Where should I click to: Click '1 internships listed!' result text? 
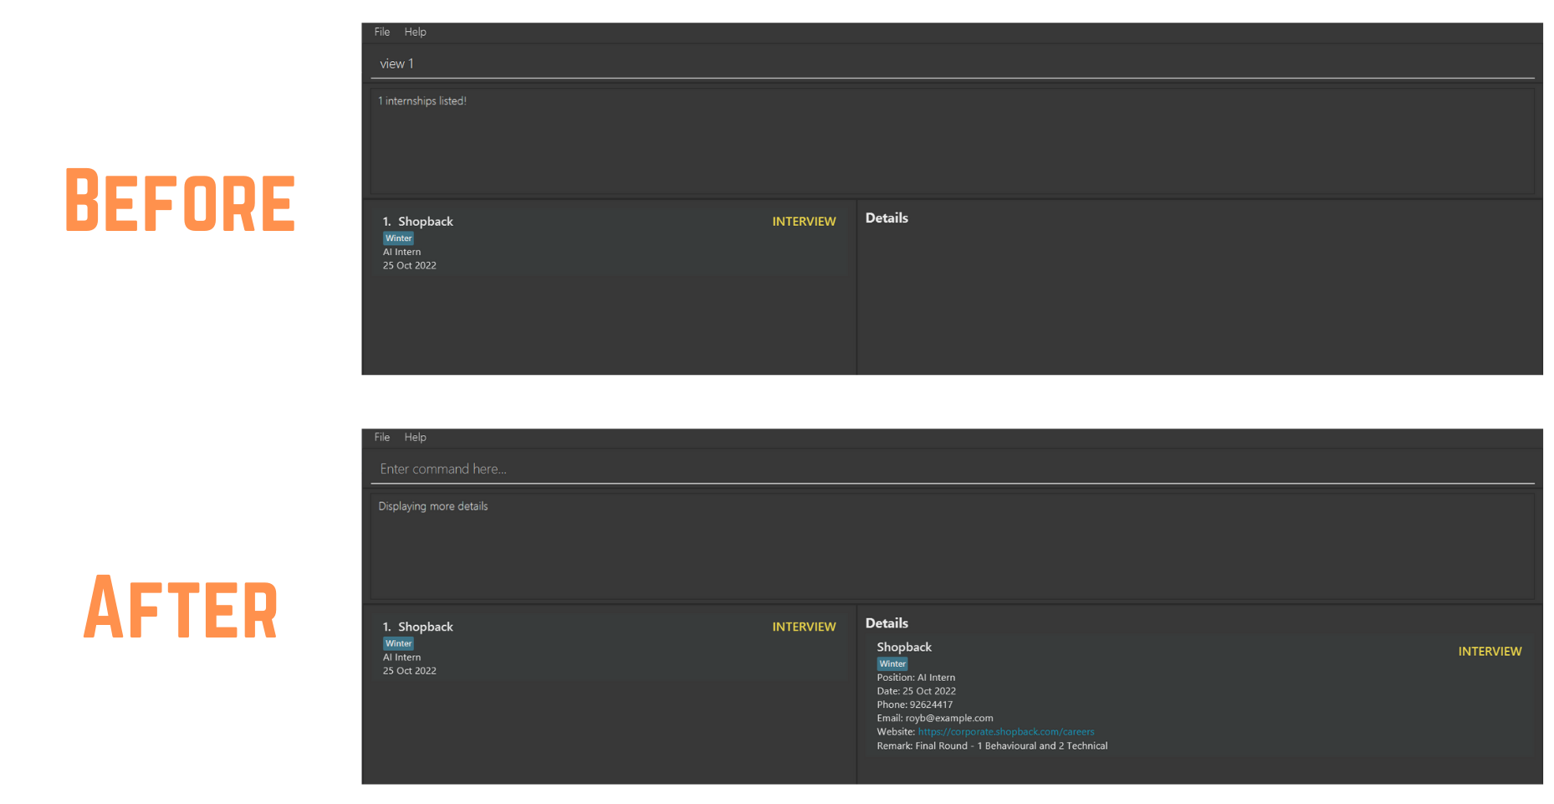click(422, 100)
